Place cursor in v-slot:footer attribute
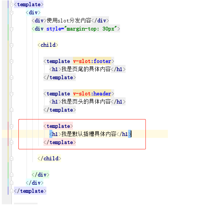The image size is (204, 205). pos(92,61)
